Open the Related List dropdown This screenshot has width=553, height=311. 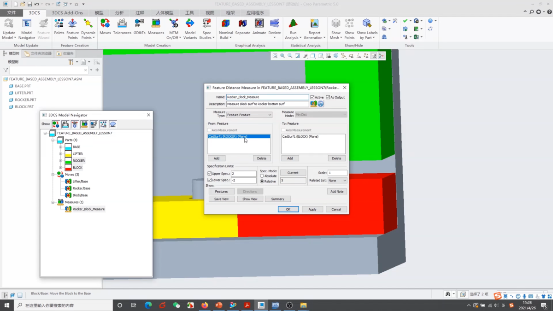337,181
